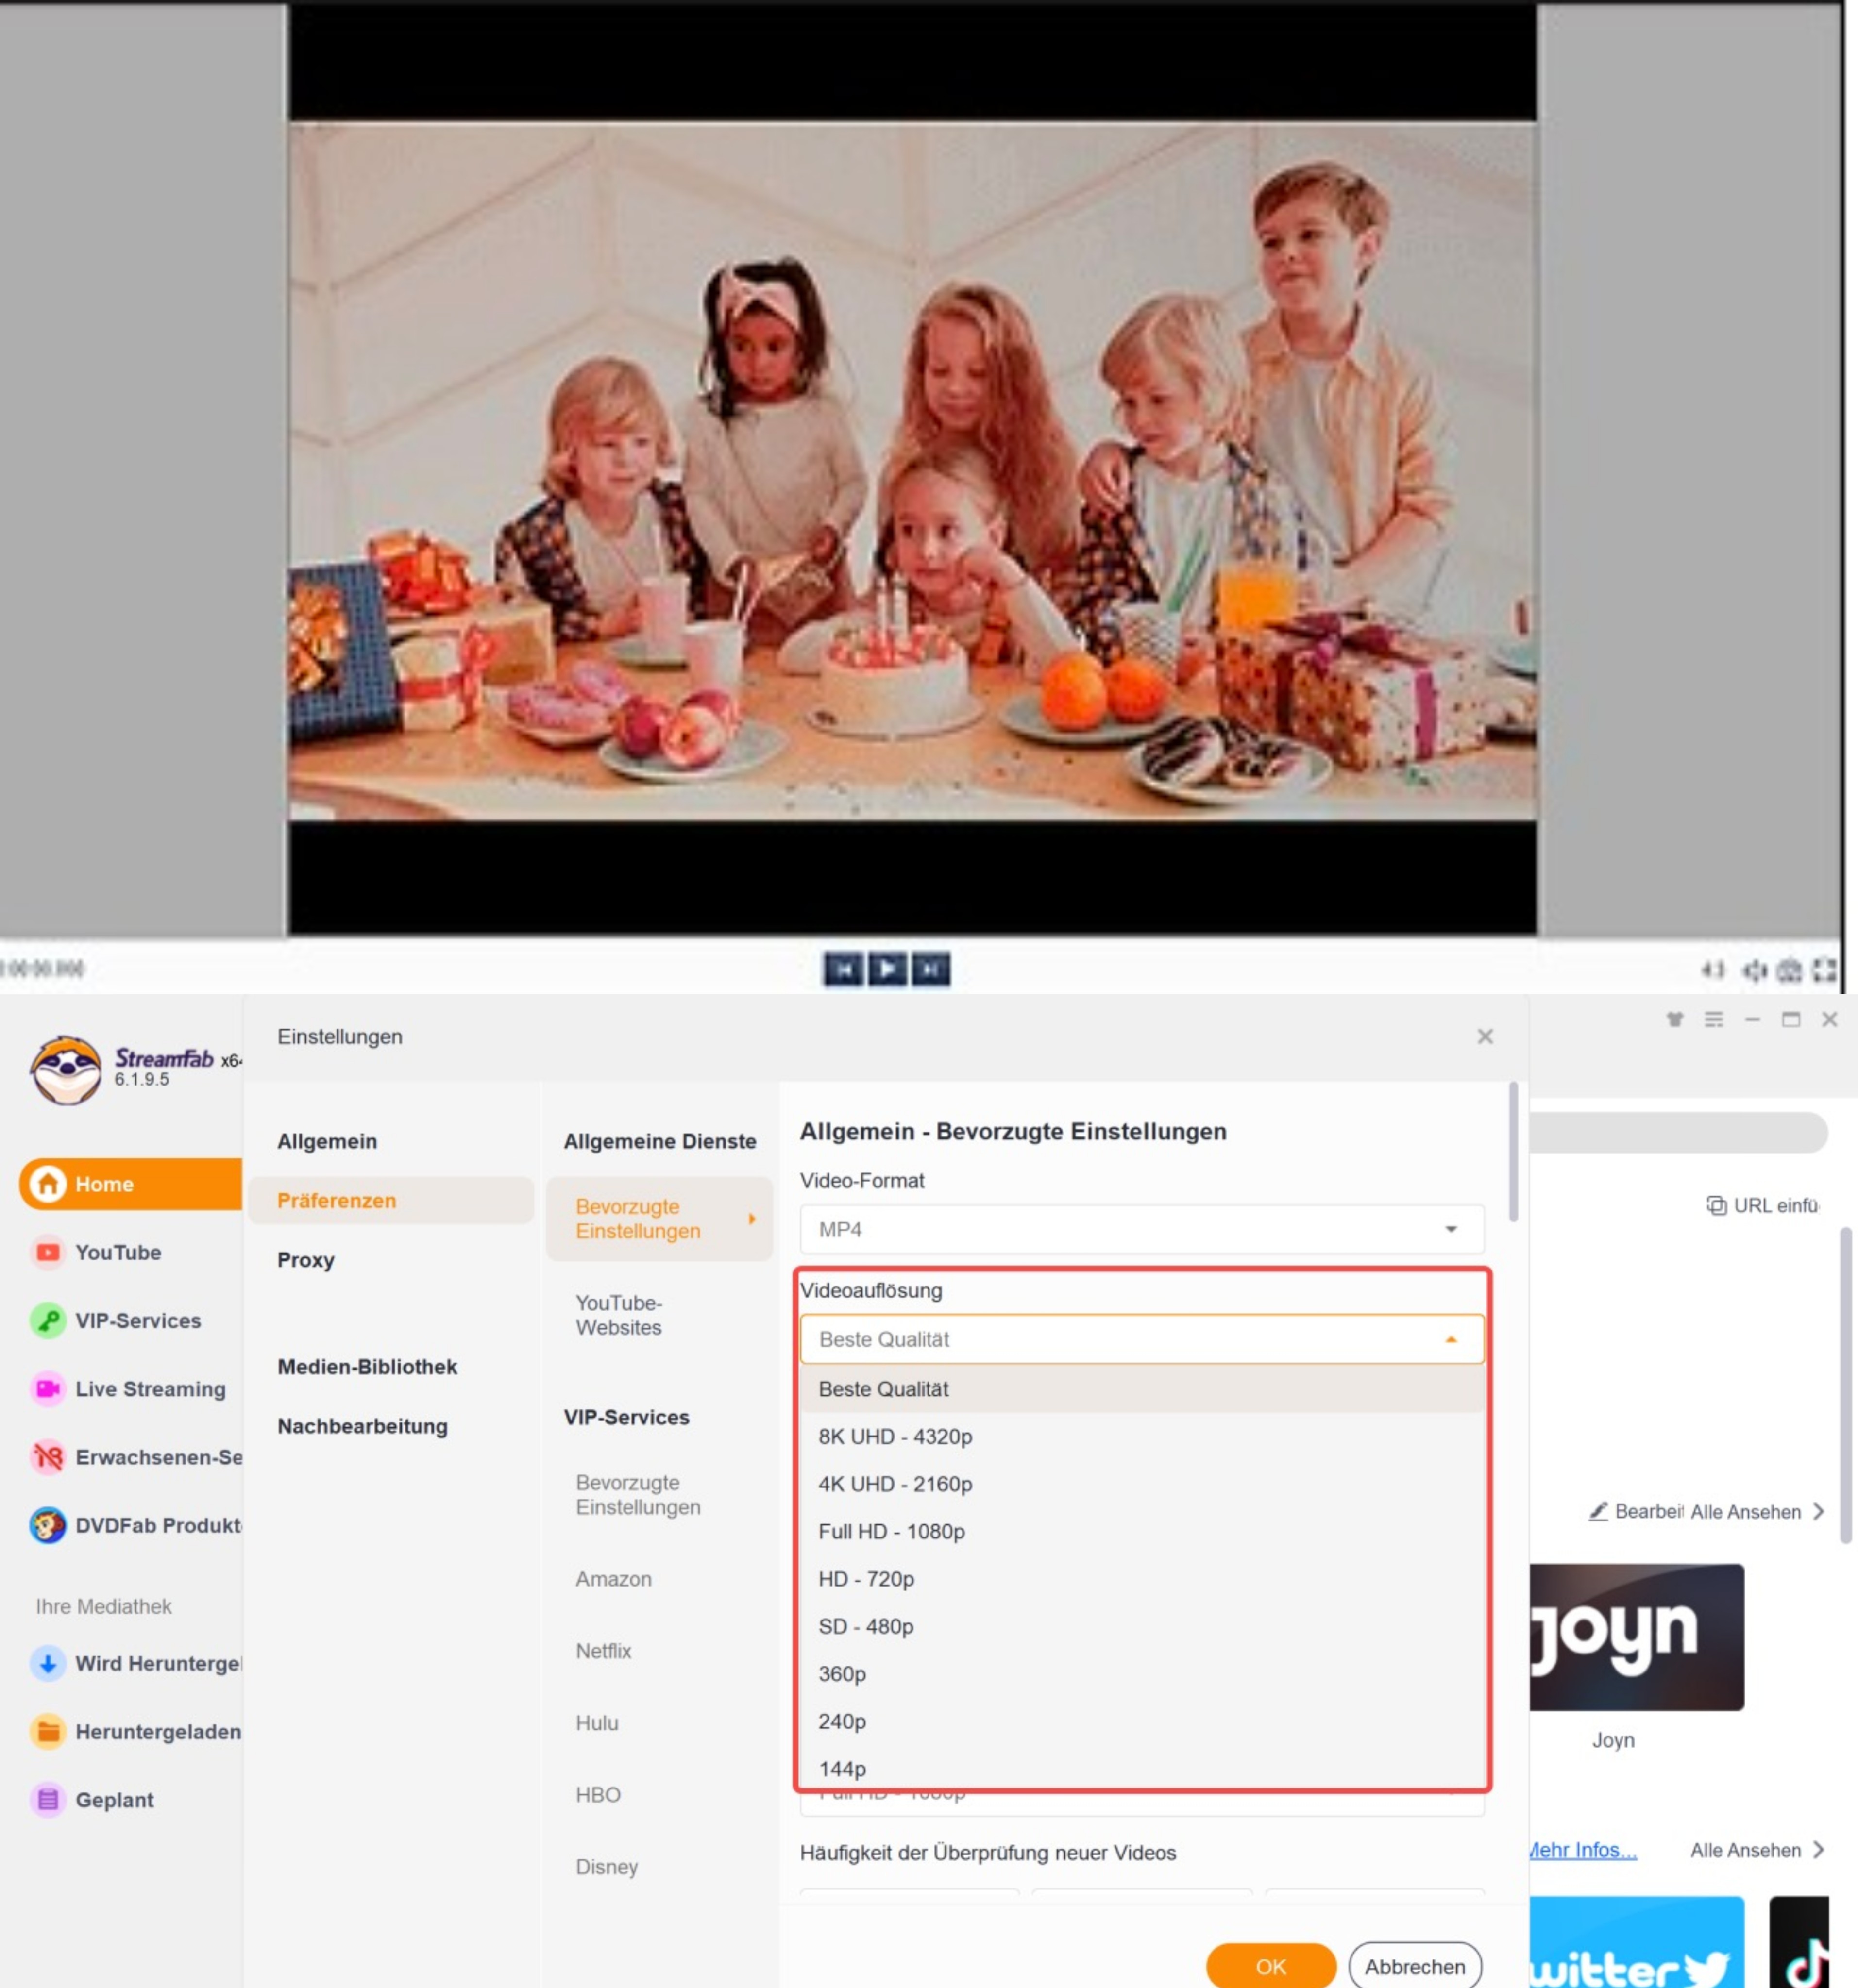Open the Proxy settings category
The height and width of the screenshot is (1988, 1858).
pos(306,1260)
